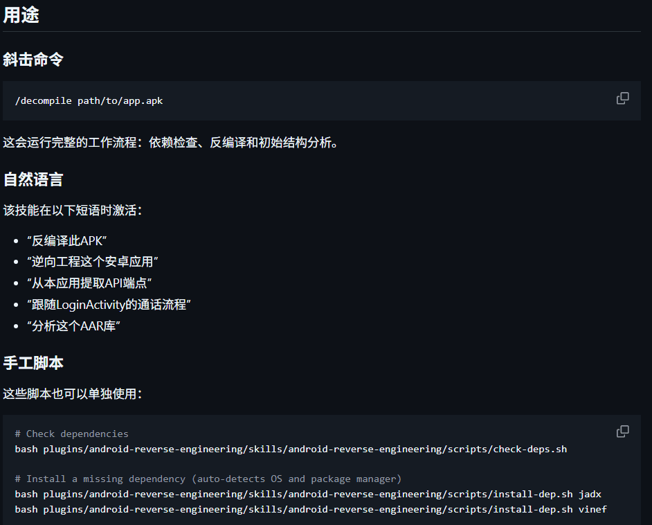Click the 这些脚本也可以单独使用 line
Image resolution: width=652 pixels, height=525 pixels.
[x=73, y=394]
